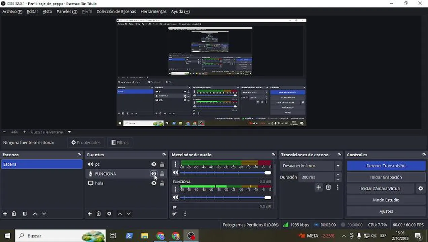Image resolution: width=428 pixels, height=242 pixels.
Task: Toggle lock on FUNCIONA source
Action: pyautogui.click(x=162, y=174)
